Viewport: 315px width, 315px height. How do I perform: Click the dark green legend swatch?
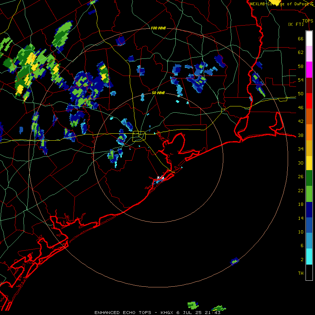pos(309,178)
